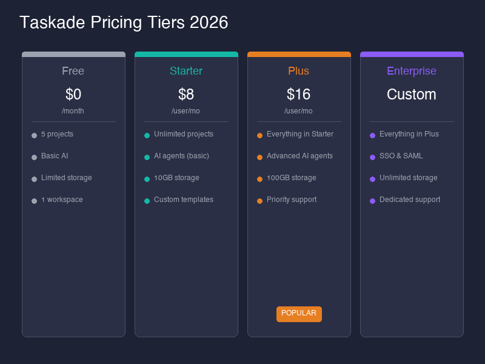Click the POPULAR button on Plus
Viewport: 485px width, 364px height.
(x=299, y=314)
